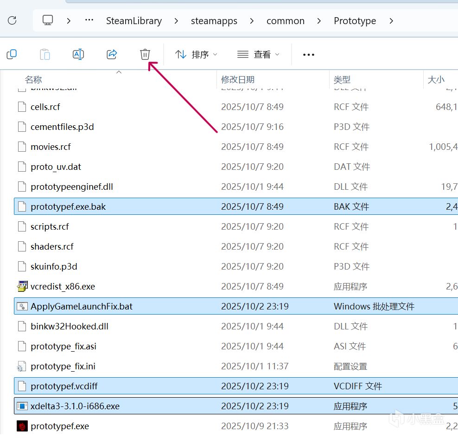Click the blank file icon for cells.rcf
Viewport: 458px width, 438px height.
pyautogui.click(x=22, y=107)
